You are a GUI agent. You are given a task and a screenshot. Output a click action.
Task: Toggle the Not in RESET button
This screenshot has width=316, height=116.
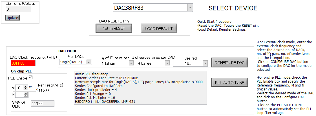[x=114, y=28]
